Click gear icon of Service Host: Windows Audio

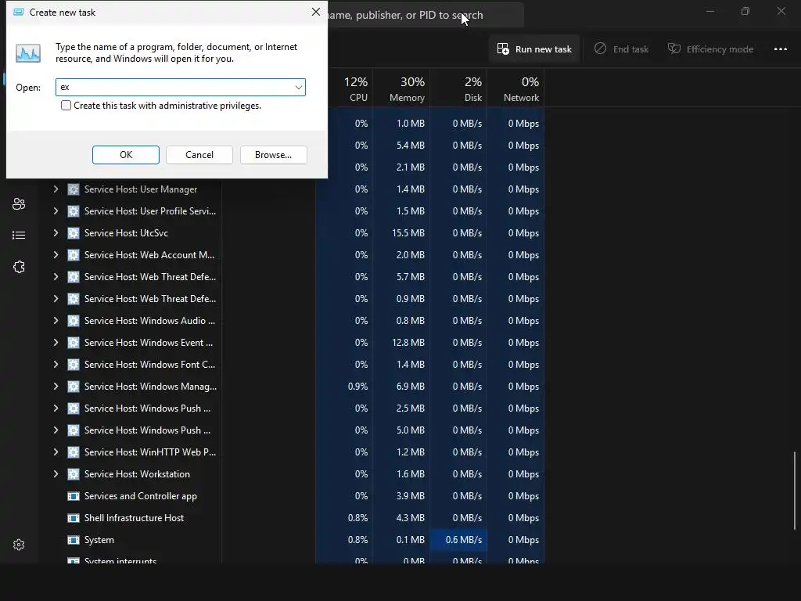74,320
